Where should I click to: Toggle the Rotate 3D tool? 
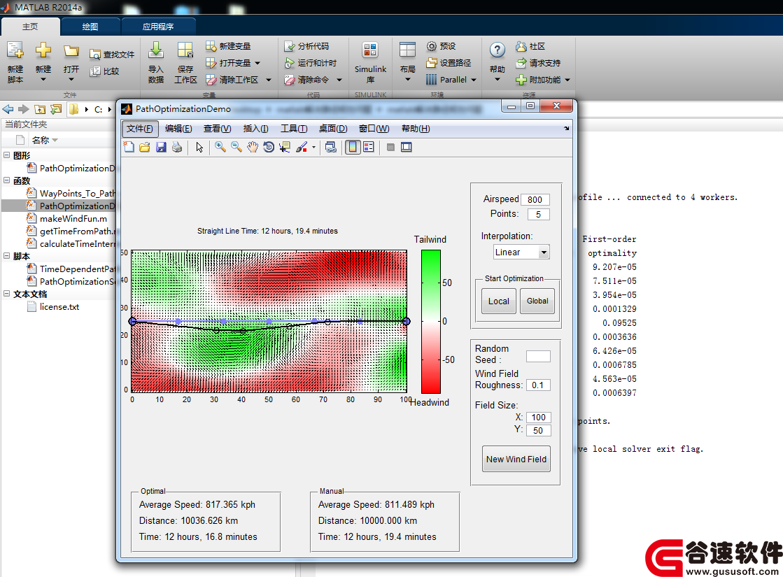[x=269, y=148]
